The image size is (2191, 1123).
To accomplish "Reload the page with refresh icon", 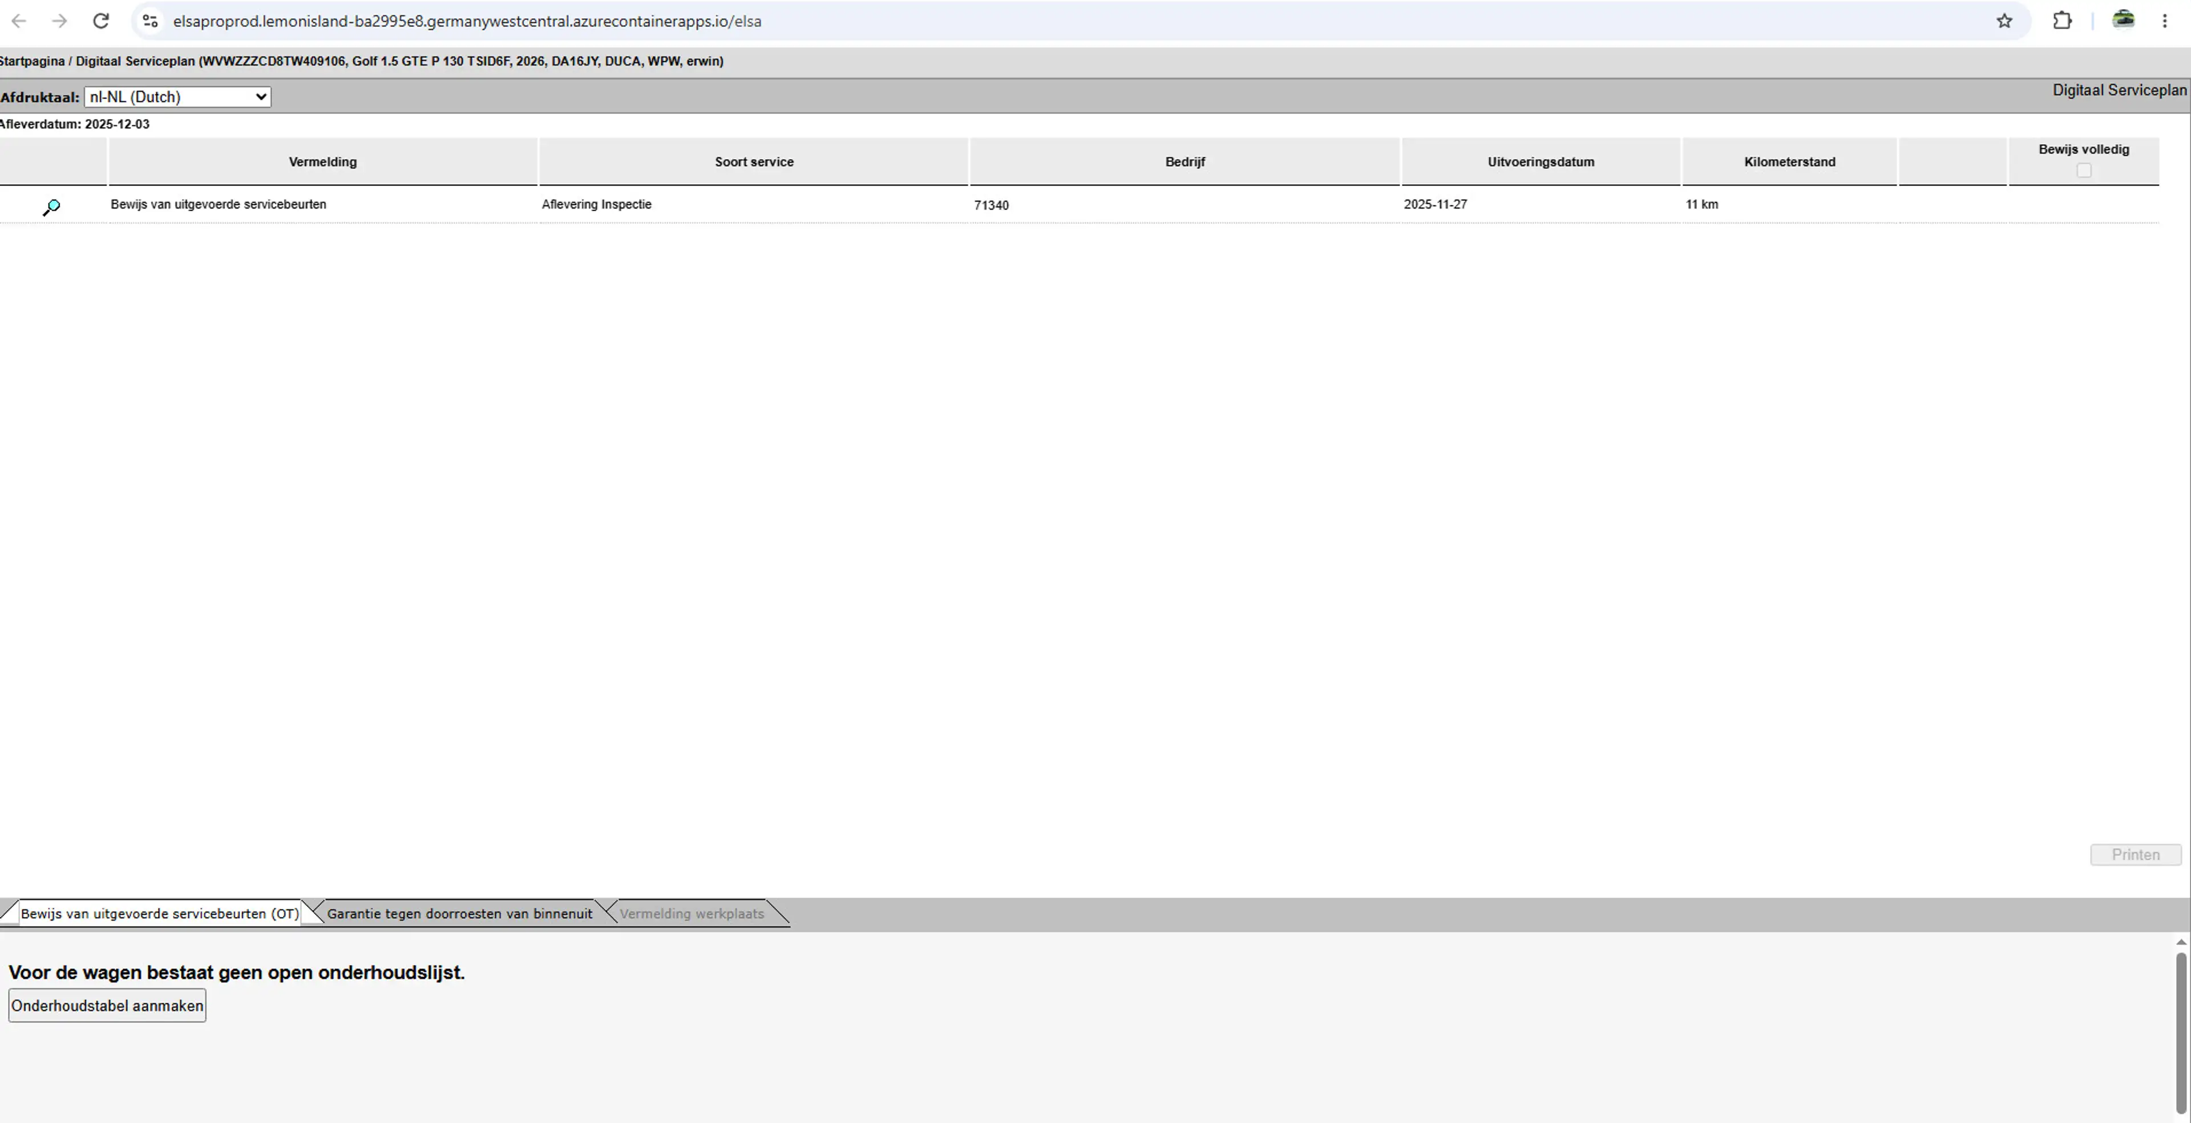I will (100, 21).
